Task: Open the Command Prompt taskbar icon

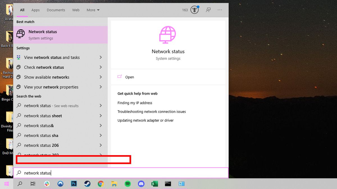Action: click(x=168, y=184)
